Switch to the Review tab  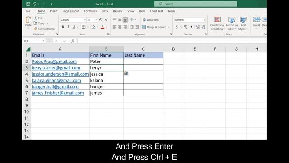coord(117,11)
